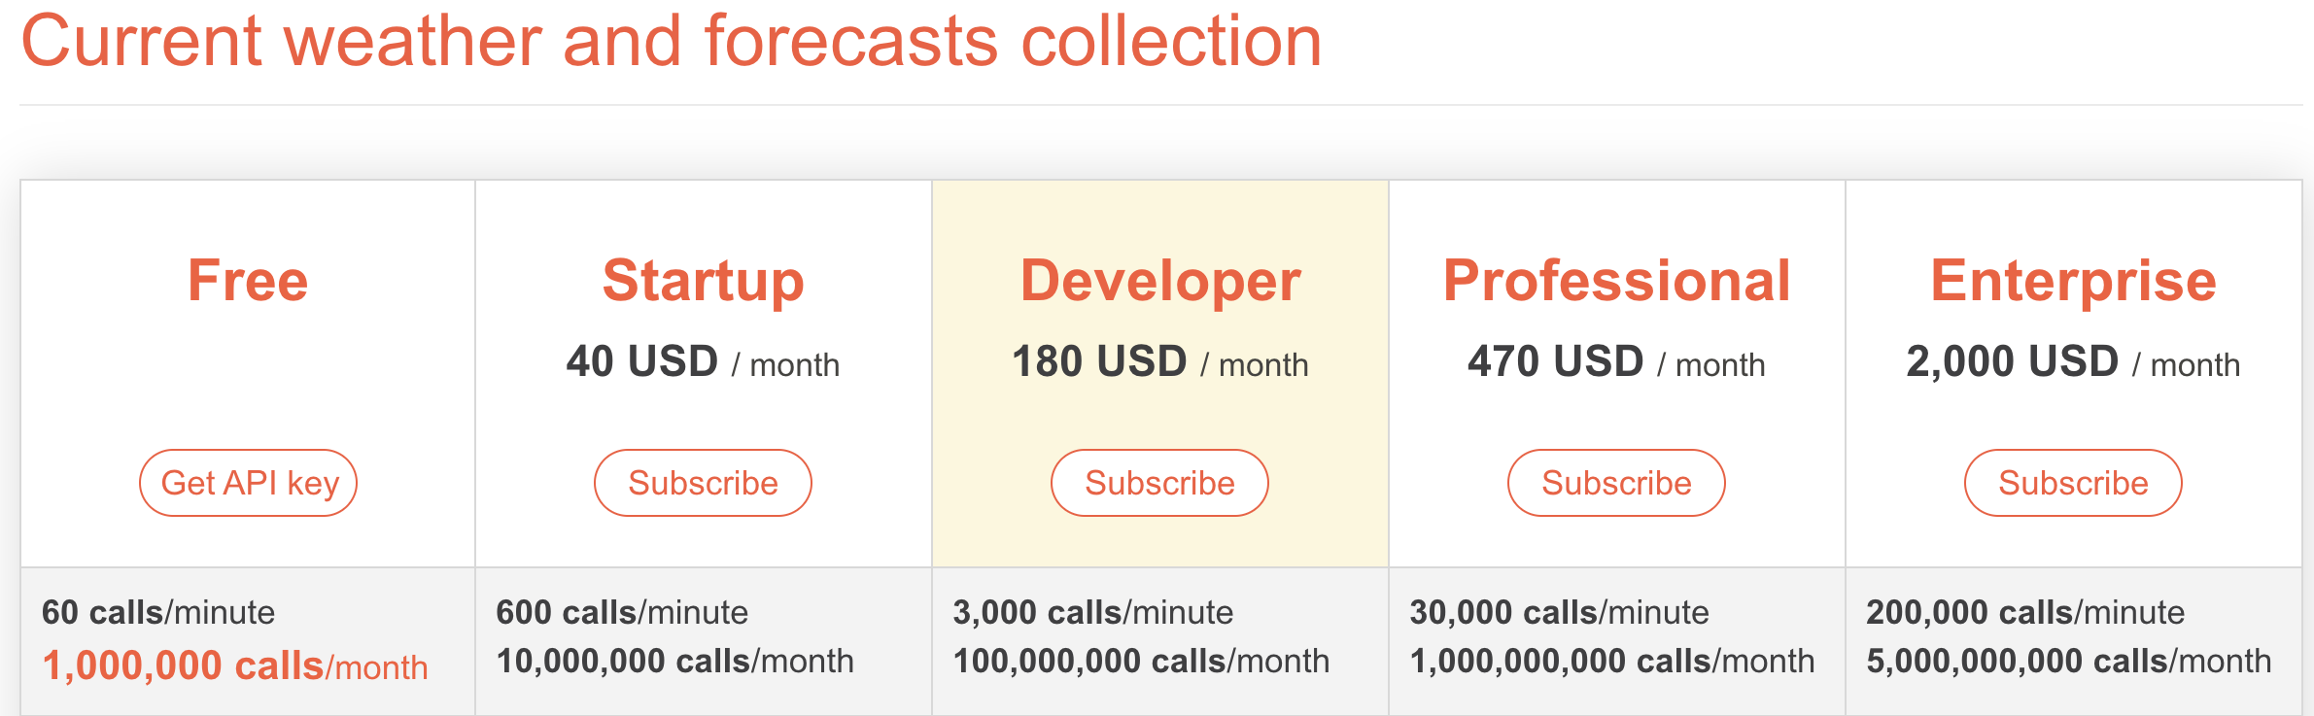This screenshot has height=716, width=2314.
Task: Click the Current weather and forecasts collection heading
Action: point(672,41)
